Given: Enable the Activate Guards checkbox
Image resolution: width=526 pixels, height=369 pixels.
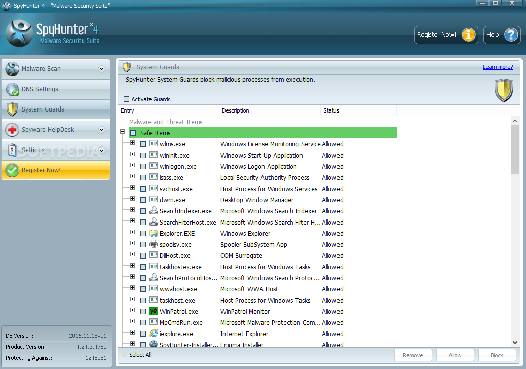Looking at the screenshot, I should (126, 99).
